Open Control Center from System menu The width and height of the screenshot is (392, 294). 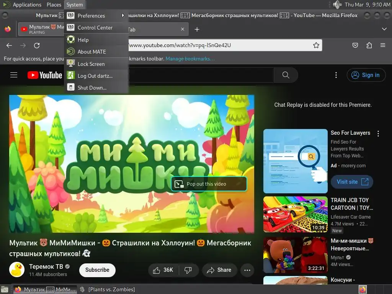click(96, 28)
